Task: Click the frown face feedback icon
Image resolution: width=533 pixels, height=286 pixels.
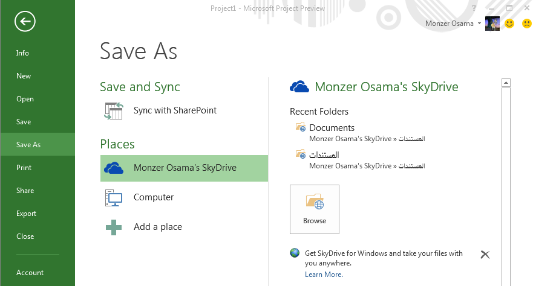Action: 526,24
